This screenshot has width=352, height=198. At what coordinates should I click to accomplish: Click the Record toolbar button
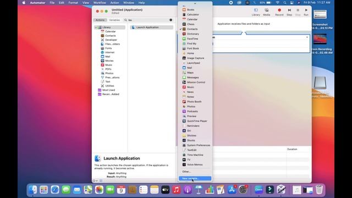[279, 12]
